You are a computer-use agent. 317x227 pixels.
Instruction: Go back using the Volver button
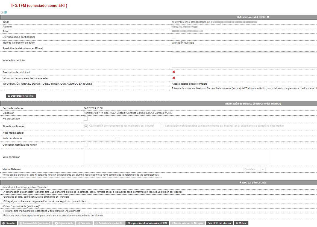tap(241, 223)
